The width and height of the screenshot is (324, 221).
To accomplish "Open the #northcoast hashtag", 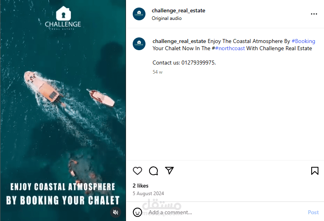I will (x=230, y=48).
